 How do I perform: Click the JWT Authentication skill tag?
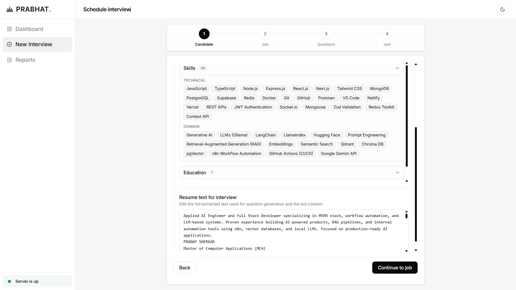pyautogui.click(x=253, y=107)
